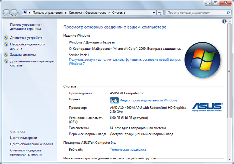Click the ASUSTeK Computer Inc. manufacturer value
Image resolution: width=234 pixels, height=164 pixels.
[127, 93]
